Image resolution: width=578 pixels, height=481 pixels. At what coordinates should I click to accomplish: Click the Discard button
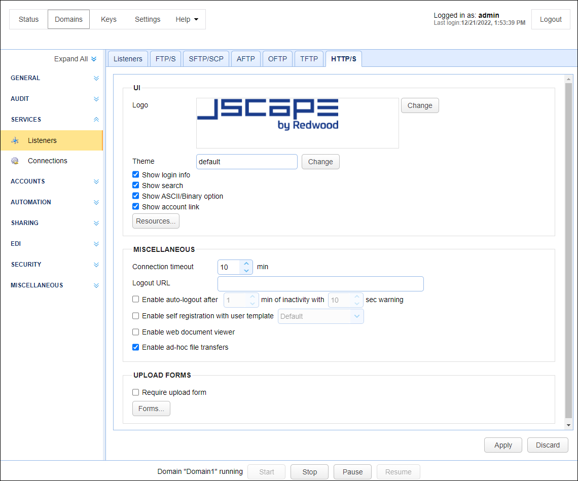(548, 445)
